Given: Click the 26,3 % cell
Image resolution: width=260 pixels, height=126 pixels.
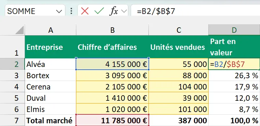Looking at the screenshot, I should pos(234,75).
